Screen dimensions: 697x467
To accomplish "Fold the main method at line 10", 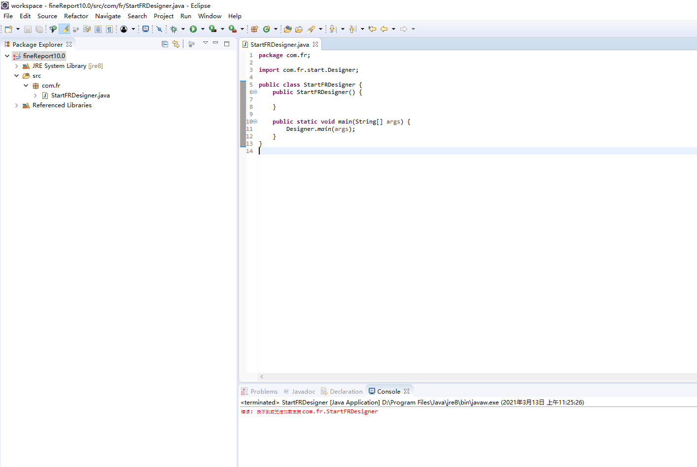I will click(255, 122).
